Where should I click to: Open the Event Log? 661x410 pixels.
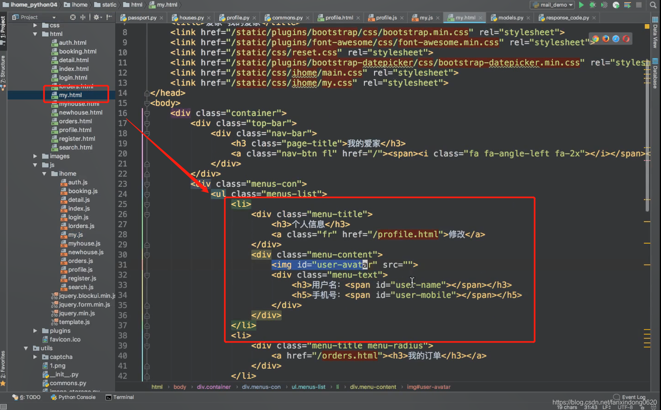629,397
